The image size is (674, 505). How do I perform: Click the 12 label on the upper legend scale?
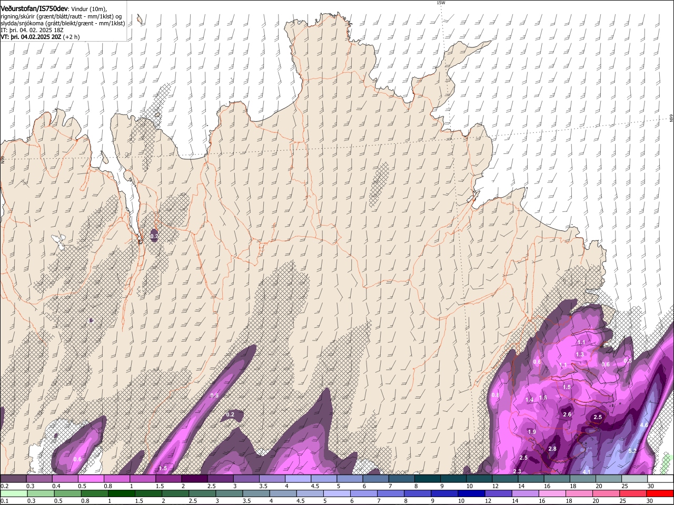click(495, 486)
